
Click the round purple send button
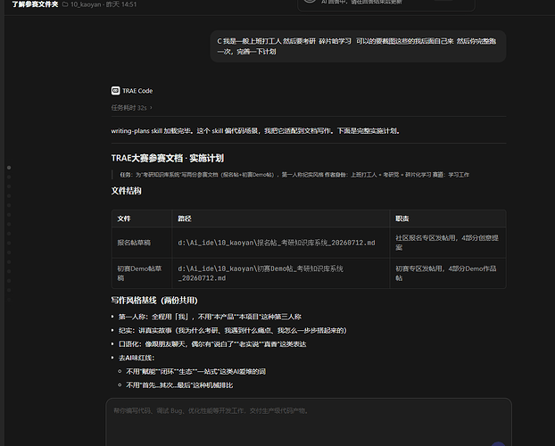[498, 444]
